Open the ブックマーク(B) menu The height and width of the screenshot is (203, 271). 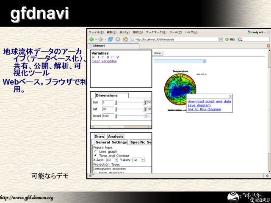[x=156, y=32]
